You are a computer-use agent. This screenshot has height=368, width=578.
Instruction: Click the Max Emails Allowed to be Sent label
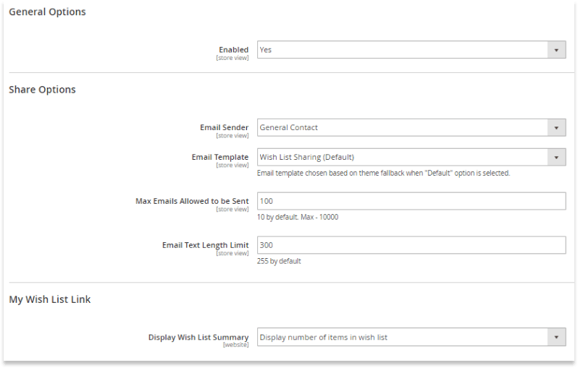[192, 201]
